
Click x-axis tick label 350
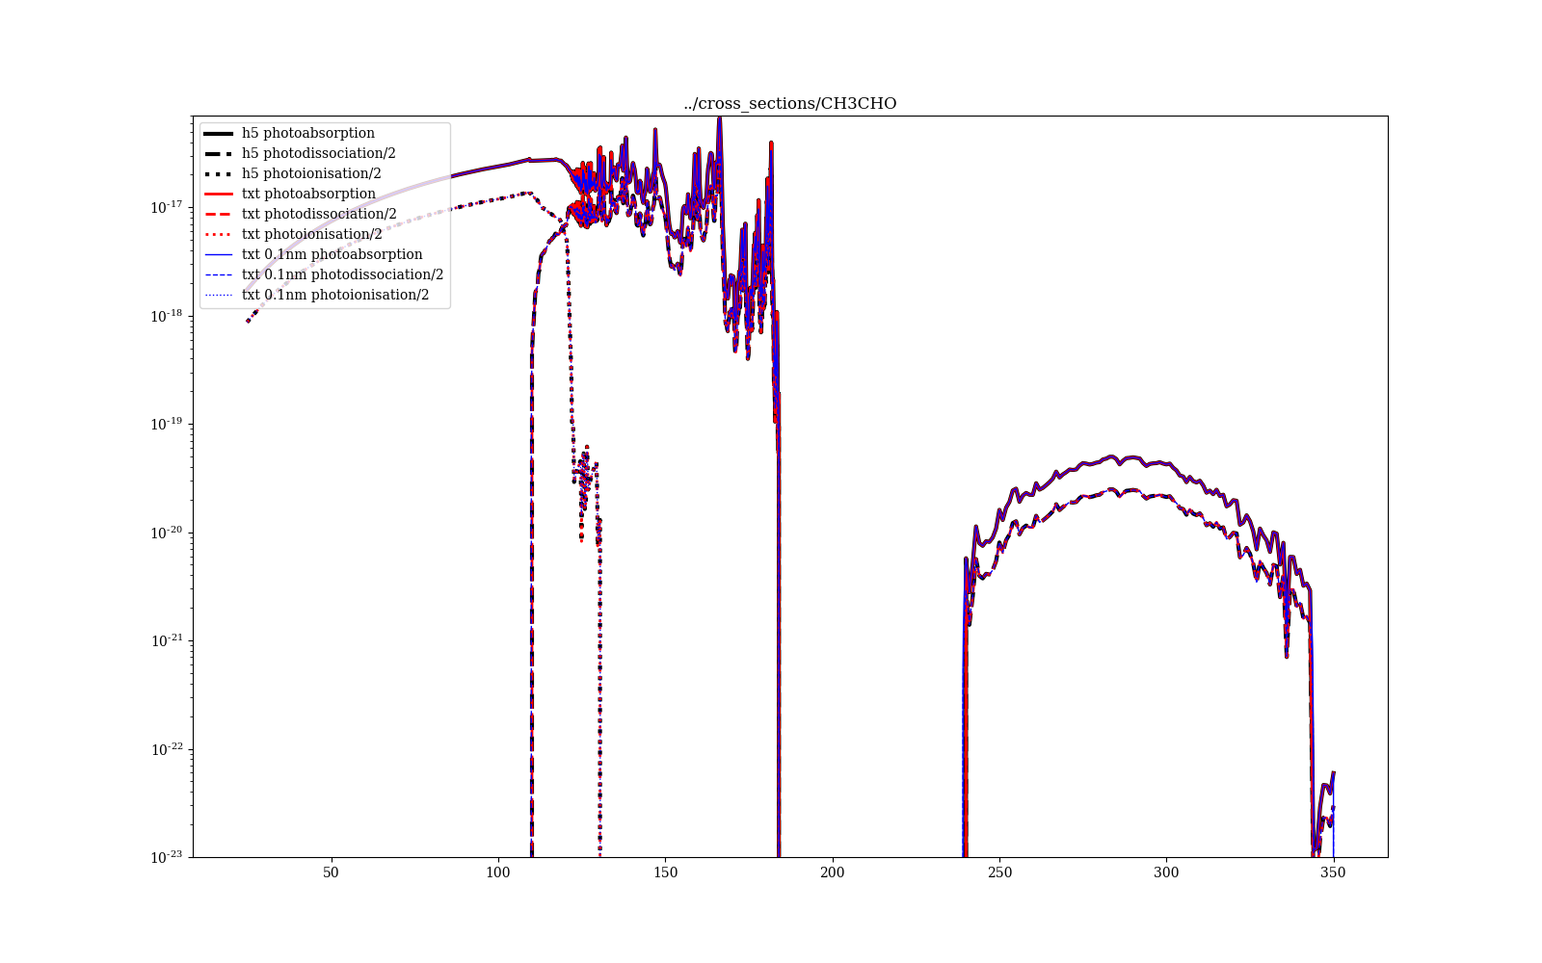[x=1333, y=872]
